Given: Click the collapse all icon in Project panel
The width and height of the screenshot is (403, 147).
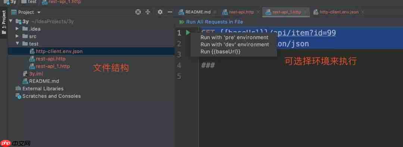Looking at the screenshot, I should tap(148, 12).
